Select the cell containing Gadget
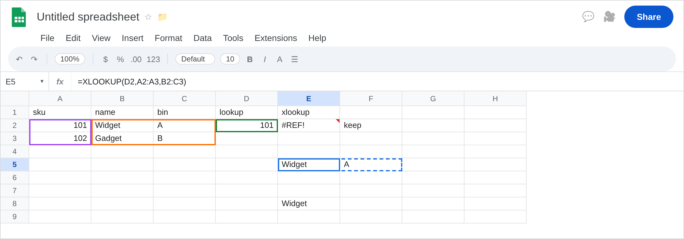Image resolution: width=684 pixels, height=239 pixels. [x=122, y=138]
